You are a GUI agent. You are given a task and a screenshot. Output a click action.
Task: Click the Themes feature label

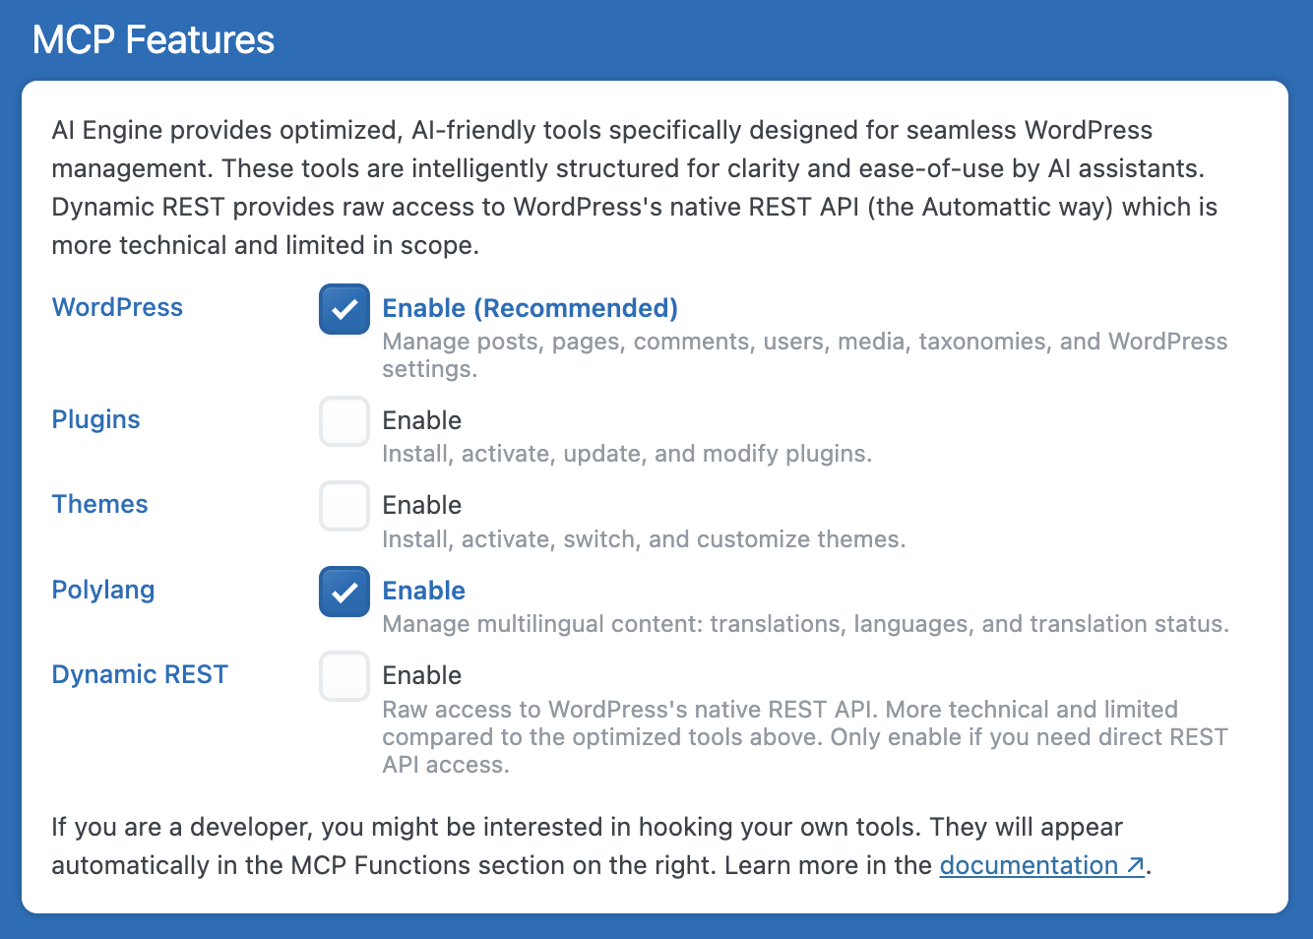point(99,504)
